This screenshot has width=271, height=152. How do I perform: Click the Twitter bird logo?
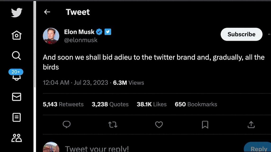tap(16, 13)
